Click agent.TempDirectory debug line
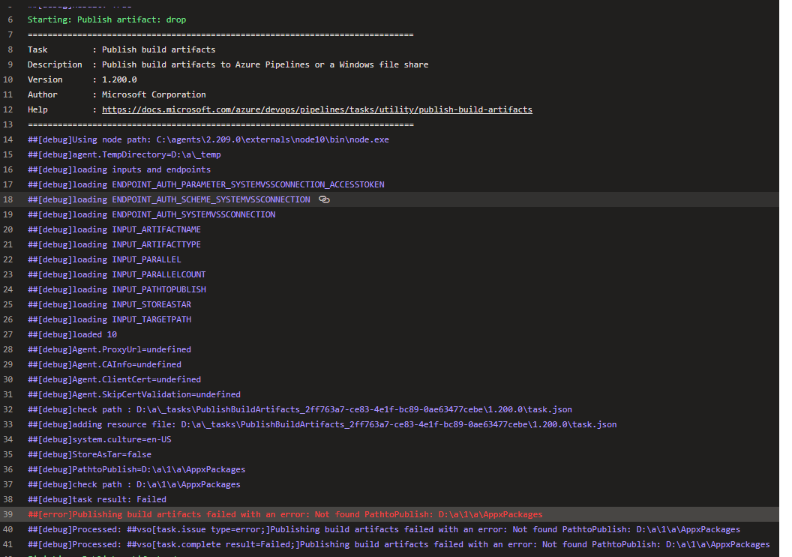The image size is (792, 557). [x=124, y=154]
